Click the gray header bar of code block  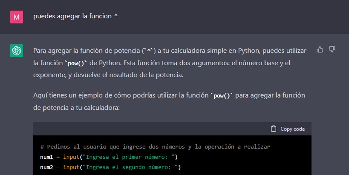[x=172, y=129]
